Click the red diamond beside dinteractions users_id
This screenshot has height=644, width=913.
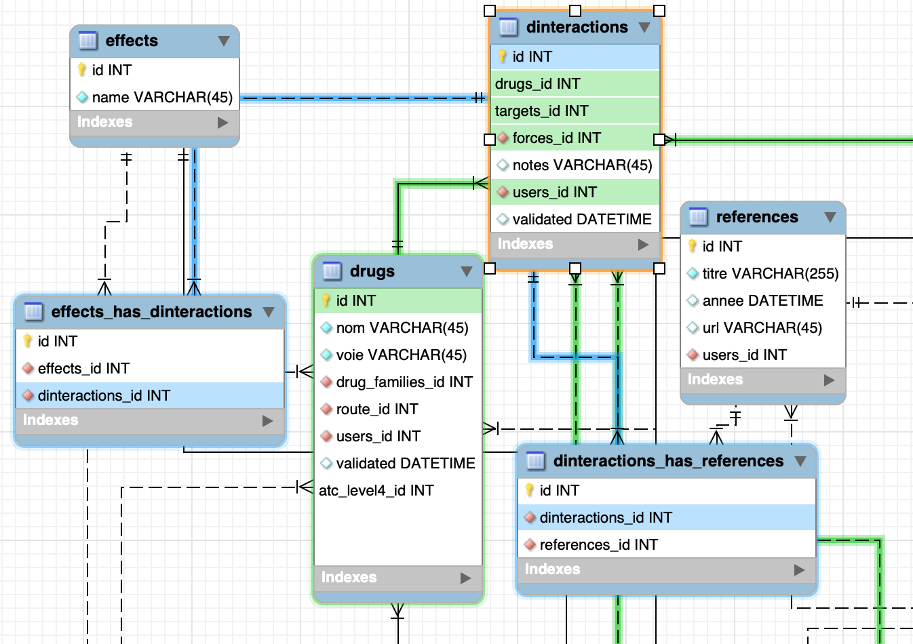(503, 192)
